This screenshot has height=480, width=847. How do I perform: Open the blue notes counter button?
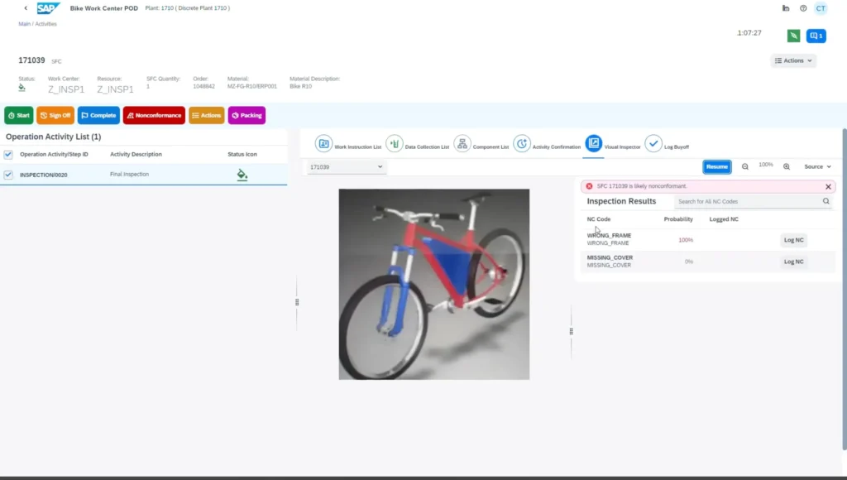tap(816, 36)
